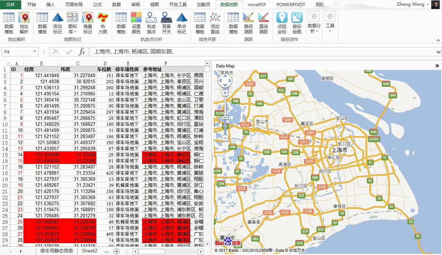Image resolution: width=442 pixels, height=255 pixels.
Task: Pan the map down with the arrow
Action: click(x=225, y=85)
